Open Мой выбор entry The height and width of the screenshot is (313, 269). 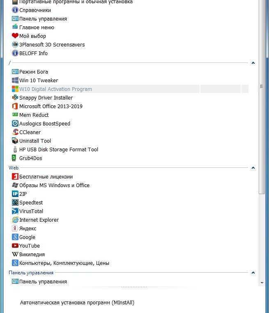click(x=33, y=36)
